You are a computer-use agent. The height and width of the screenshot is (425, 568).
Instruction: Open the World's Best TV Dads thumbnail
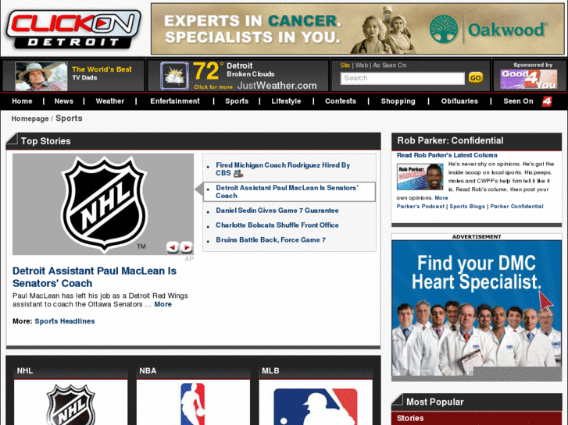(x=41, y=76)
